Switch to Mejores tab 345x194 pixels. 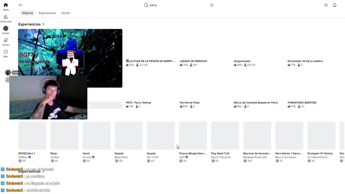pos(27,13)
